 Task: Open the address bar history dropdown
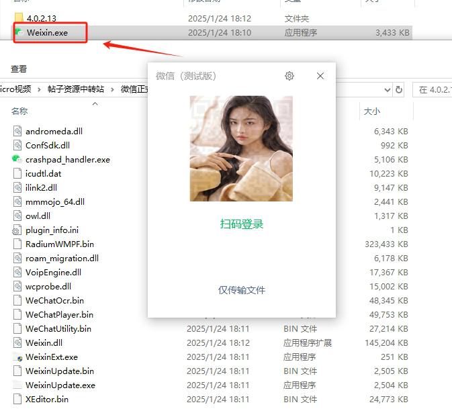click(388, 90)
